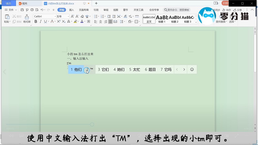Click the Character Border boxed-A icon
Image resolution: width=258 pixels, height=145 pixels.
[88, 21]
